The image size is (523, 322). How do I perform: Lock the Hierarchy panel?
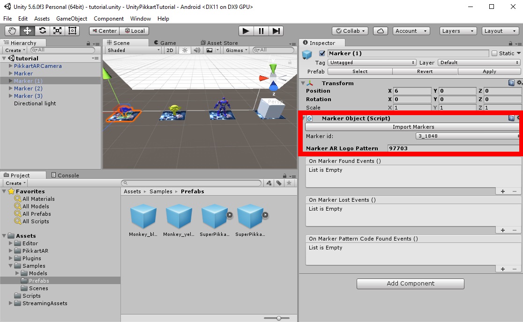88,43
